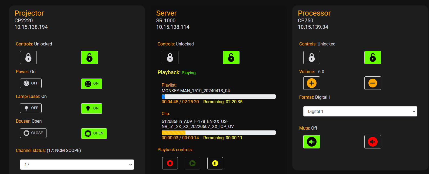Turn projector power OFF

(31, 83)
